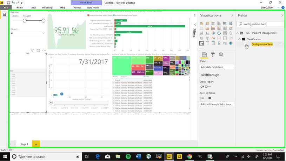
Task: Click the yellow add page button
Action: click(x=36, y=144)
